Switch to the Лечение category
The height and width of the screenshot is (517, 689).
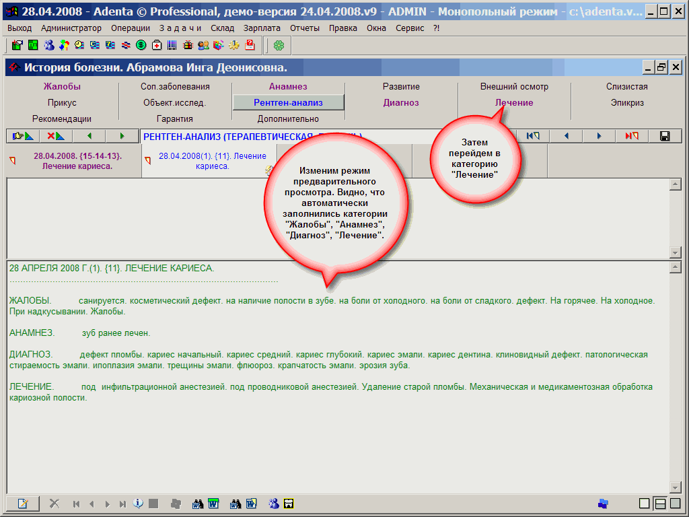point(514,103)
